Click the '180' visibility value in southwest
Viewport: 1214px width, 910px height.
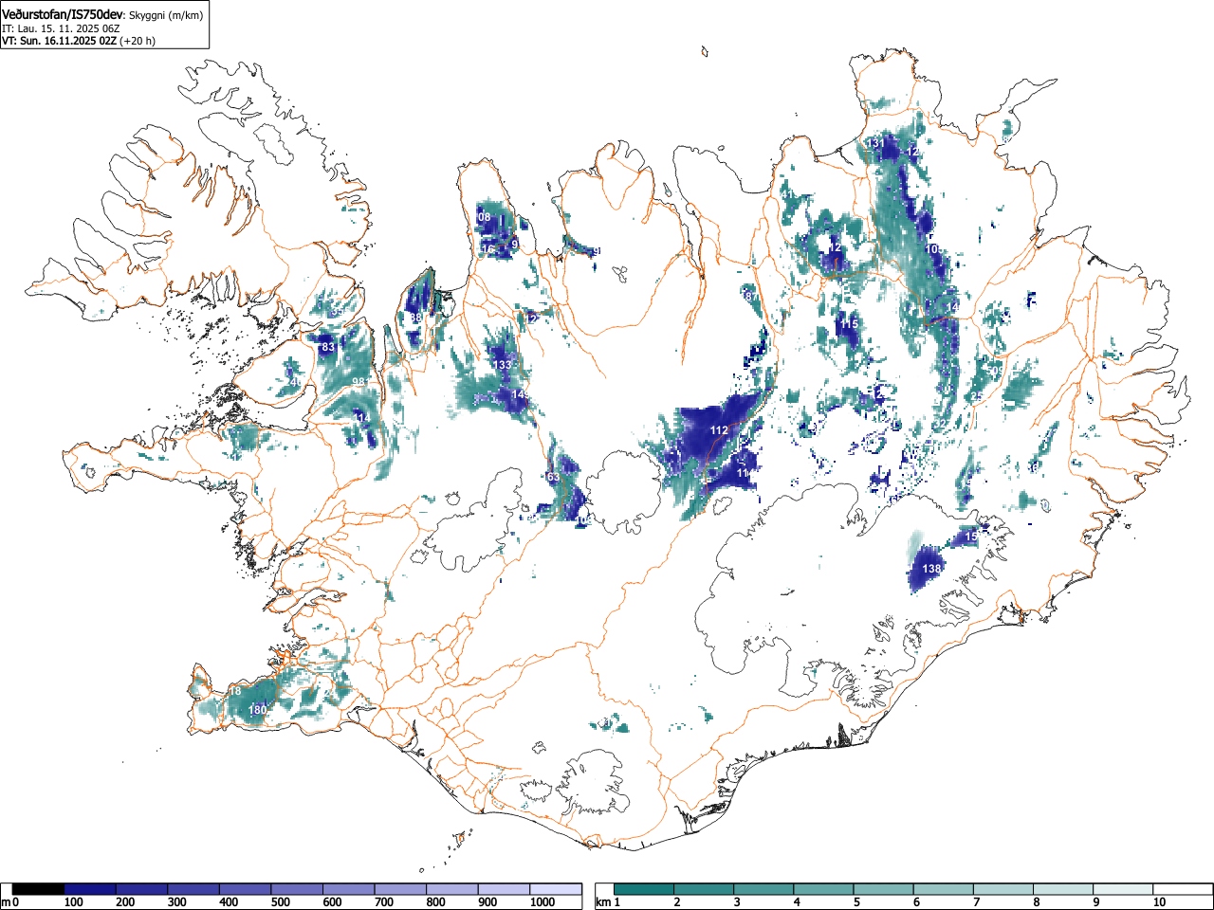click(x=257, y=710)
